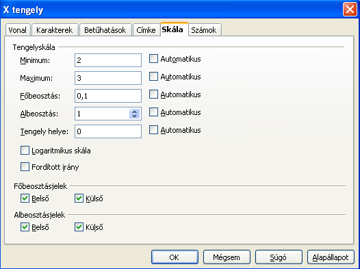Click the Tengely helye input field
Image resolution: width=360 pixels, height=269 pixels.
click(108, 131)
